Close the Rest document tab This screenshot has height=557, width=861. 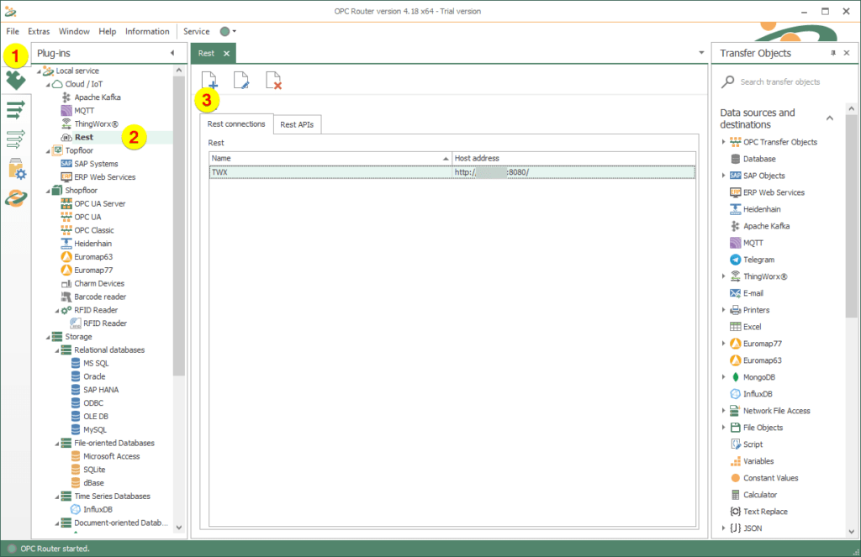[x=226, y=53]
